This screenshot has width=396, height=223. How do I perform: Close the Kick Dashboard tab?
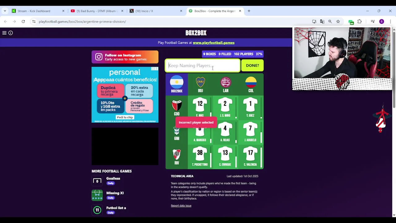point(63,11)
